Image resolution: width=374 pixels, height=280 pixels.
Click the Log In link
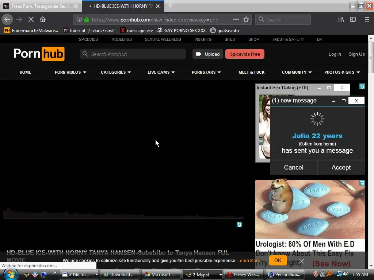(335, 54)
